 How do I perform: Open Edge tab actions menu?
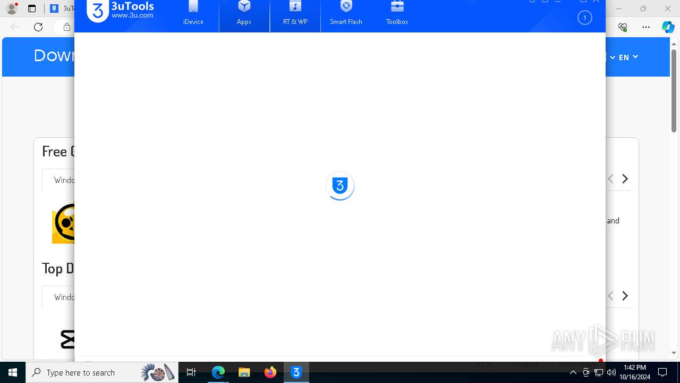tap(32, 9)
